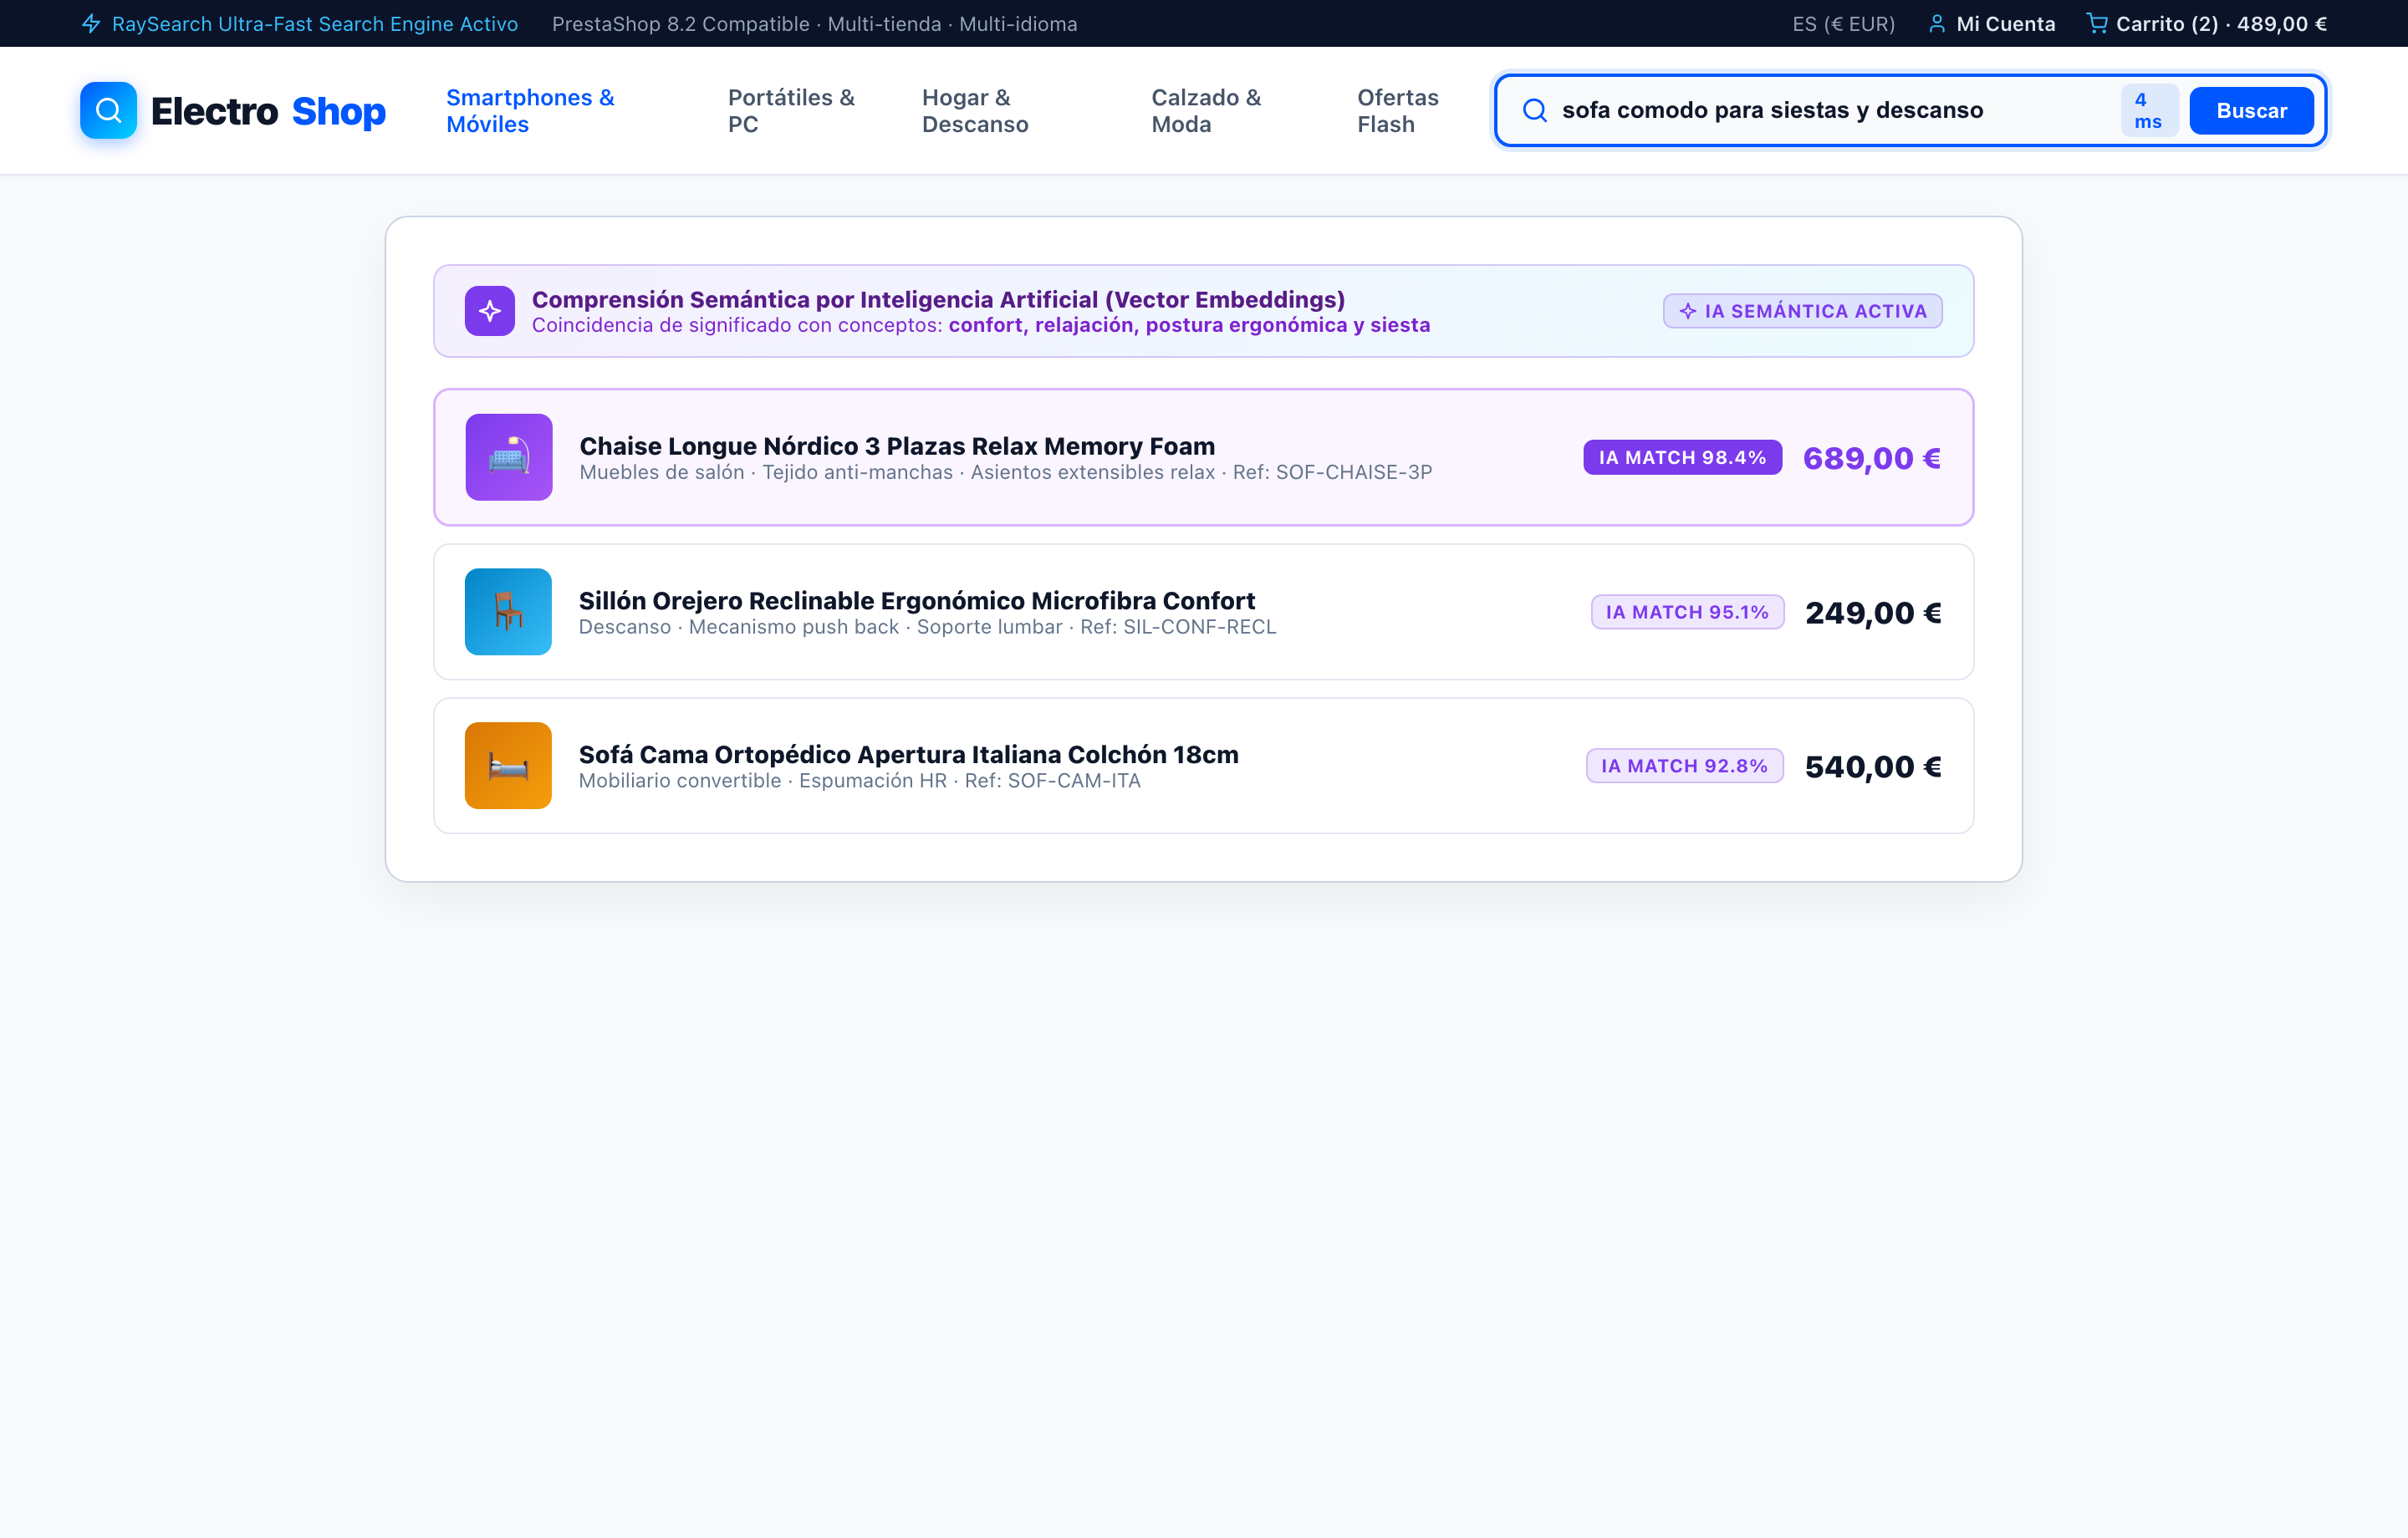Open Ofertas Flash menu item

click(1398, 111)
